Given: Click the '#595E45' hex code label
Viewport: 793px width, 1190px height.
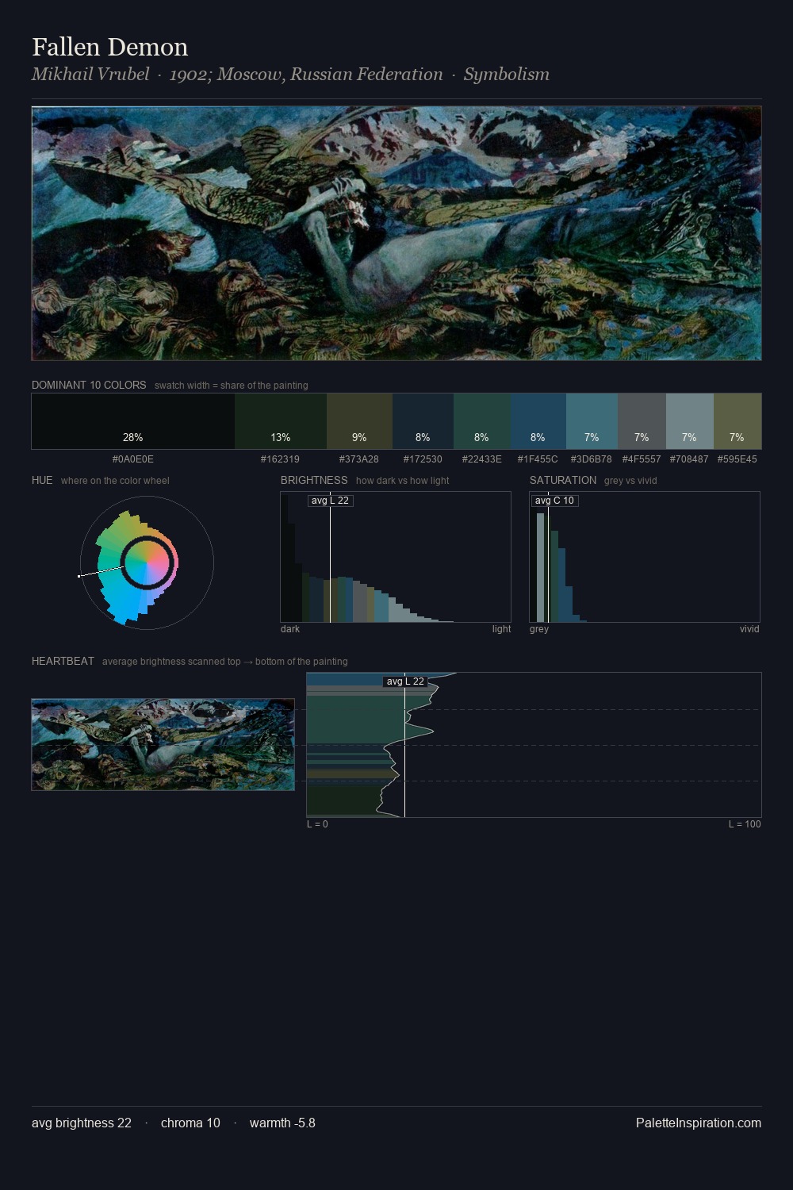Looking at the screenshot, I should (x=737, y=459).
